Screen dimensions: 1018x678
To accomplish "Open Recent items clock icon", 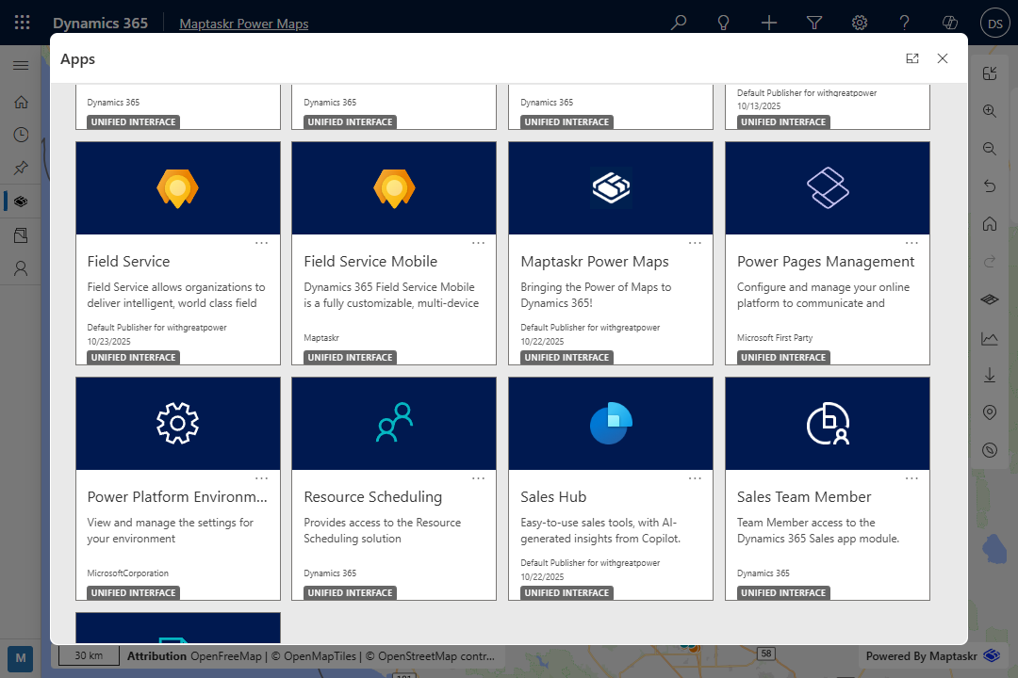I will (21, 135).
